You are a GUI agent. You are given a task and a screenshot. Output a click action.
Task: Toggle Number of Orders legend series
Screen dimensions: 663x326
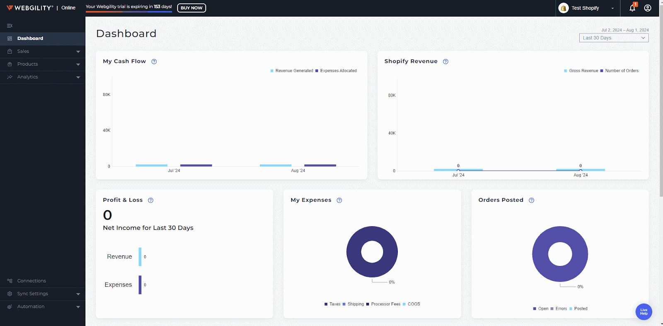621,71
